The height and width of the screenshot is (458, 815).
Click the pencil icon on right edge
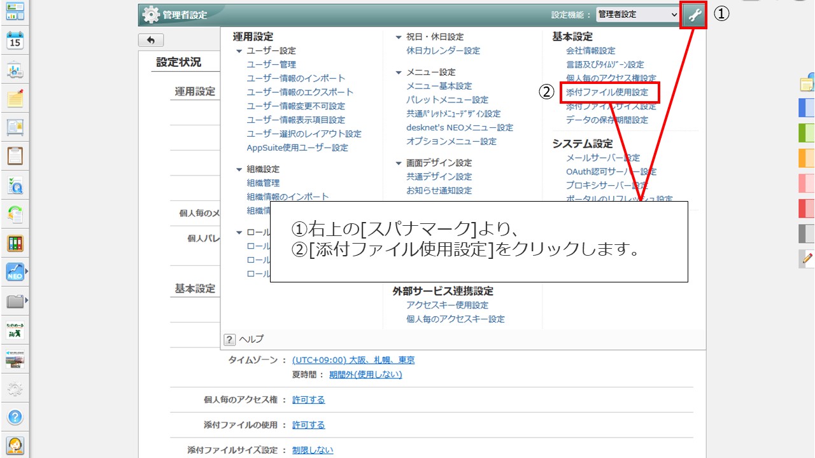tap(807, 258)
